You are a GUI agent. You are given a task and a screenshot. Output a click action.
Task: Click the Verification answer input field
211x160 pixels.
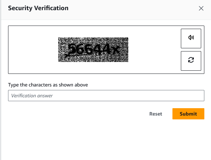pos(106,96)
